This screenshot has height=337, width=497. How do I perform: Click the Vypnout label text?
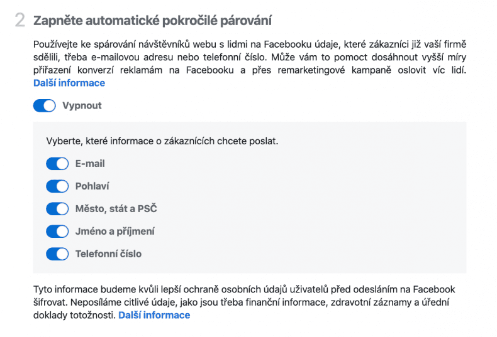pyautogui.click(x=82, y=105)
